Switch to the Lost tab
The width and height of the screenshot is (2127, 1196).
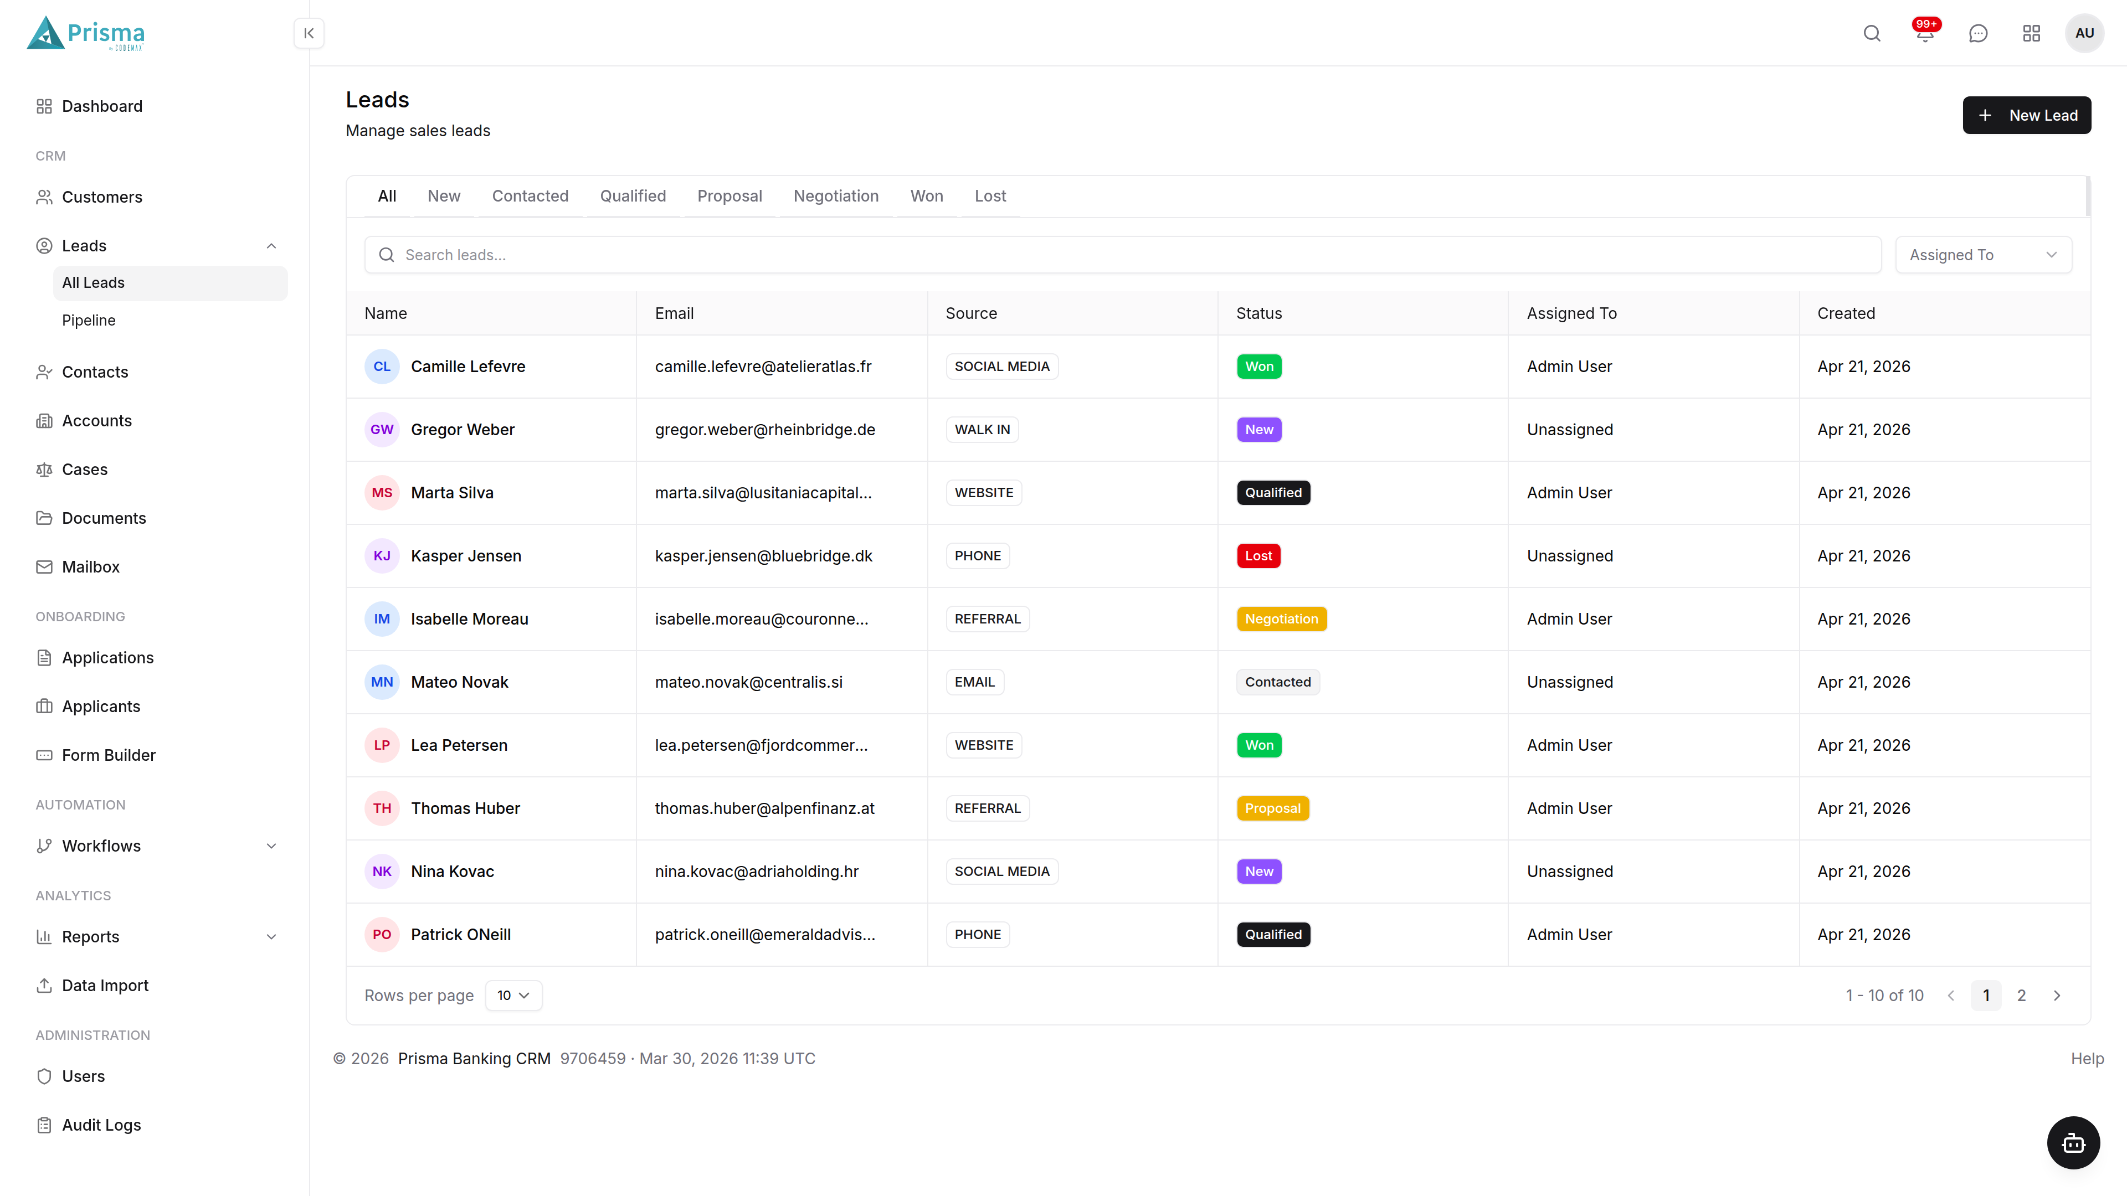point(990,197)
